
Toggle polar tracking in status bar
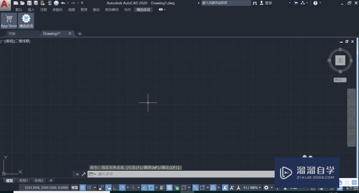coord(122,188)
